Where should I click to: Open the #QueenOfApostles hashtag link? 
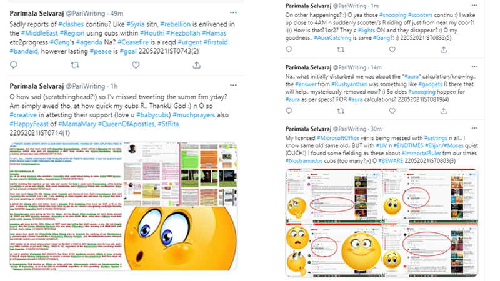pos(126,124)
